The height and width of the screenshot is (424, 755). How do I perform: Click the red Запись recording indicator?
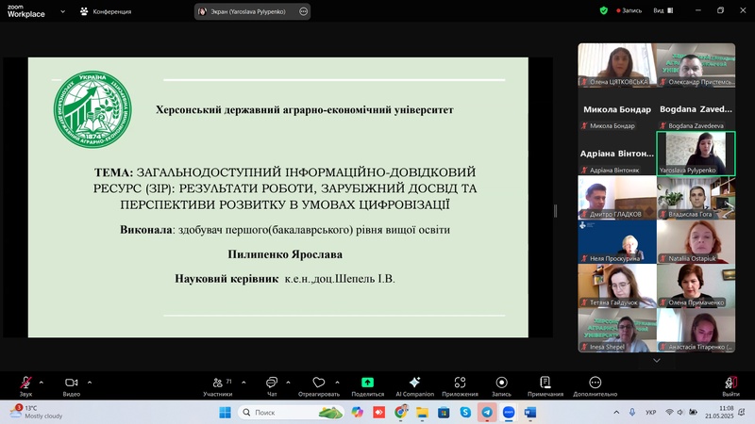click(x=629, y=10)
